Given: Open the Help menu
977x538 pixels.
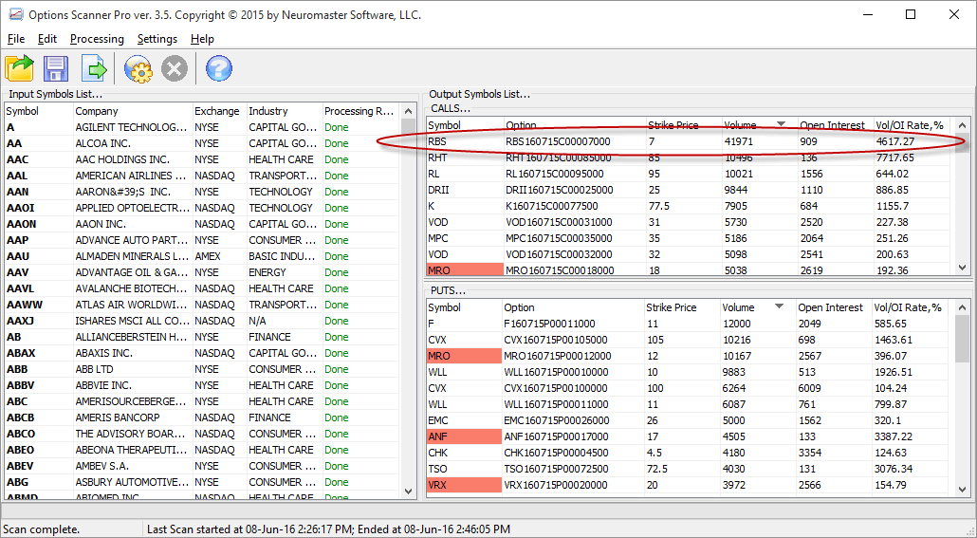Looking at the screenshot, I should tap(202, 39).
